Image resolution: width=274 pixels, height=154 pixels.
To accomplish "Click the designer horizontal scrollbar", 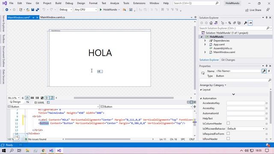I will [124, 98].
